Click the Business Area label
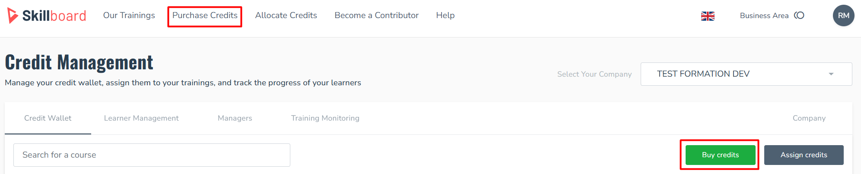 764,16
